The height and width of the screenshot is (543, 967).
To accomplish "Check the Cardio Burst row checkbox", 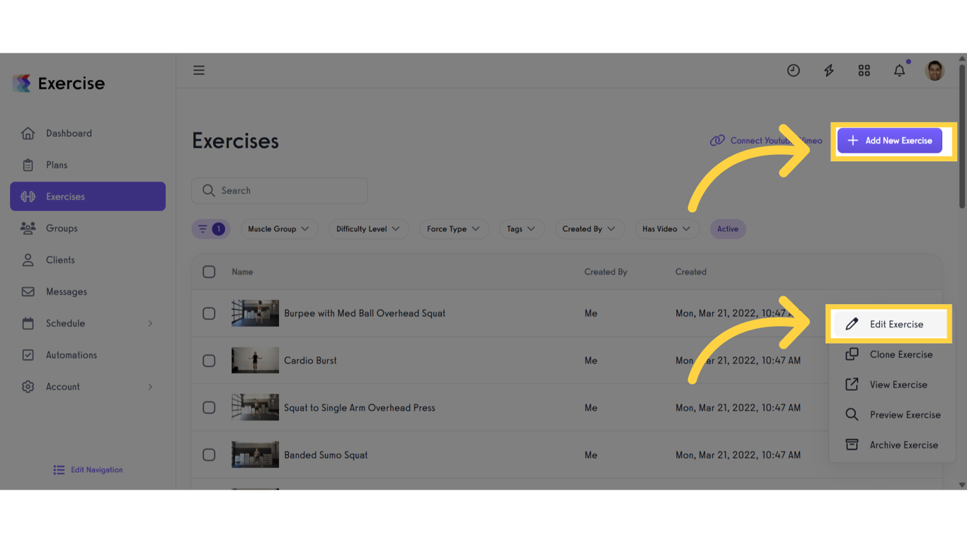I will pos(209,361).
